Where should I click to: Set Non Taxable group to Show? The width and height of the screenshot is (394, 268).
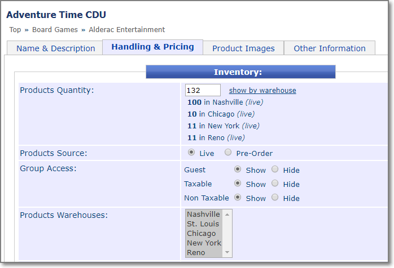click(238, 197)
